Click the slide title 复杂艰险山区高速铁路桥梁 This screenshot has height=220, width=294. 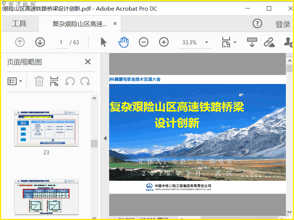(x=177, y=107)
